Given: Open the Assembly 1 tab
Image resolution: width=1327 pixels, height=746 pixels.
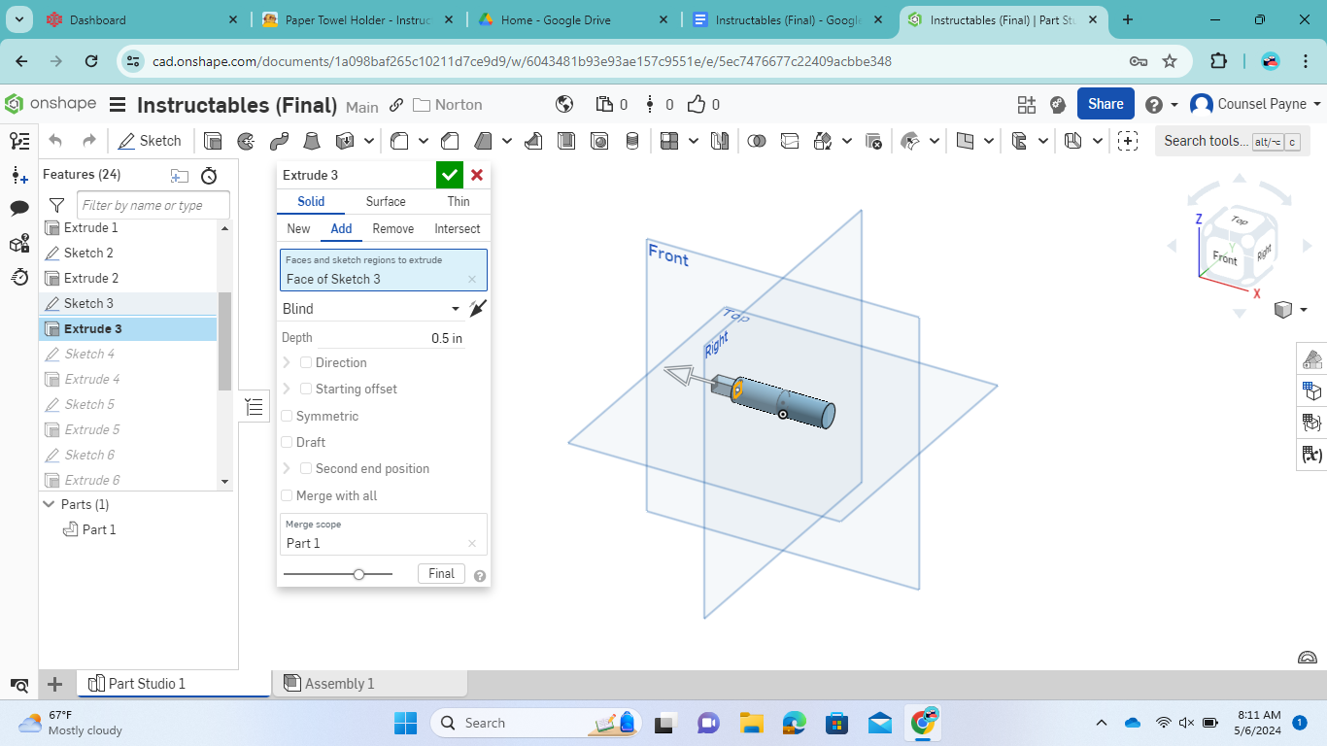Looking at the screenshot, I should tap(369, 684).
